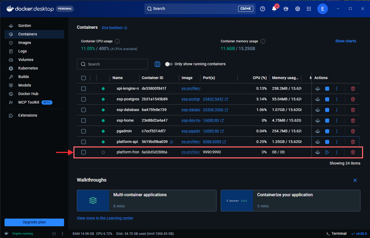
Task: Click the column layout icon next to search
Action: pyautogui.click(x=157, y=64)
